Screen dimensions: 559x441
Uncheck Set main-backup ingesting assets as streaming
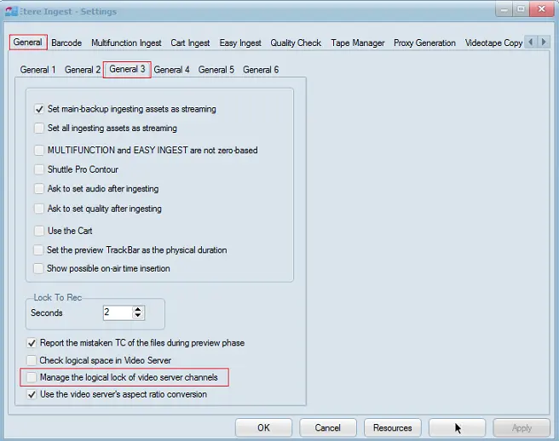pos(39,109)
